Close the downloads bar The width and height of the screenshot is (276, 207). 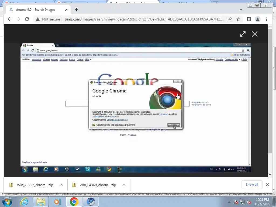(x=267, y=185)
